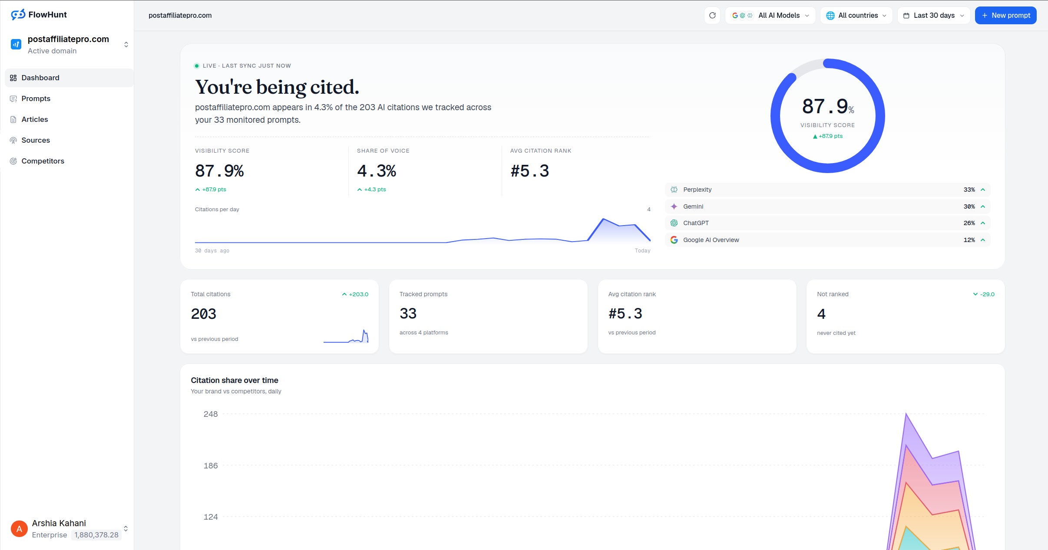Click the 1,880,378.28 credits badge
The height and width of the screenshot is (550, 1048).
(x=96, y=535)
